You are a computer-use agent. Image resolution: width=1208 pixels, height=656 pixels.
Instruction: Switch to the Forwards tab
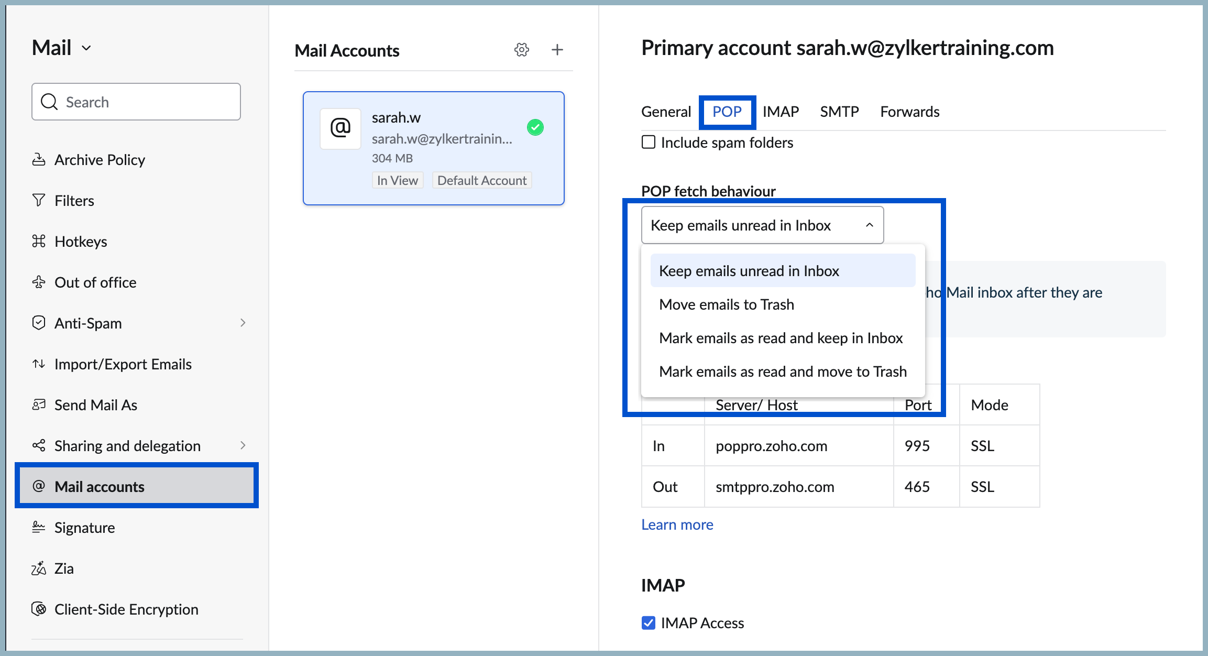909,112
